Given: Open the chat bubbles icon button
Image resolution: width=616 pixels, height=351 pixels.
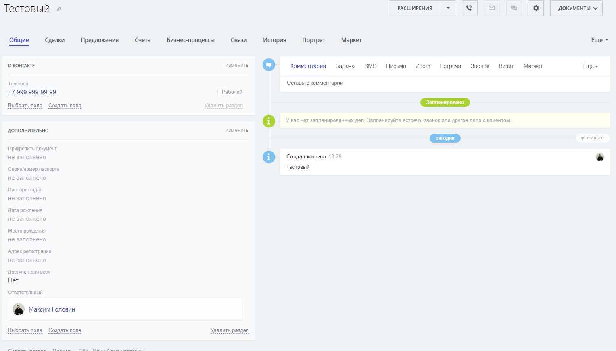Looking at the screenshot, I should (x=514, y=8).
